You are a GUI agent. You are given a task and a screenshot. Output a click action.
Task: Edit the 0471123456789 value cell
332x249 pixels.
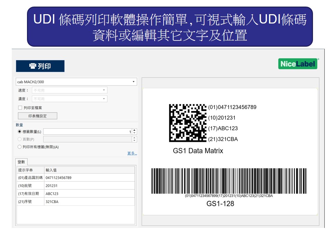[90, 178]
